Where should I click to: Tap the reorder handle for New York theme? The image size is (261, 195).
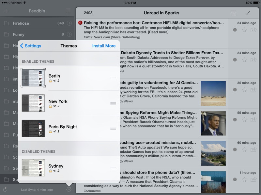click(113, 103)
